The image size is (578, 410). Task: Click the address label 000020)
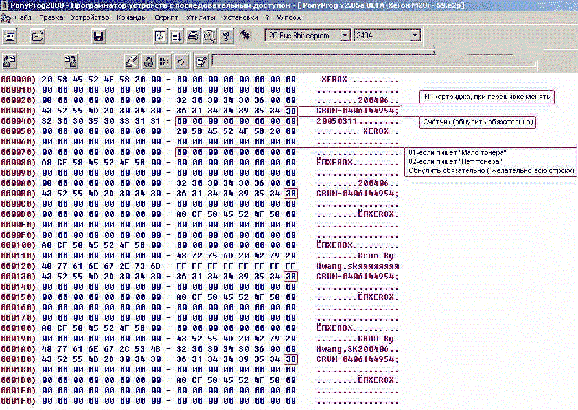click(18, 100)
